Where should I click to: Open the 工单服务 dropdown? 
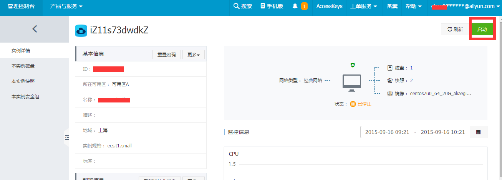pyautogui.click(x=363, y=6)
